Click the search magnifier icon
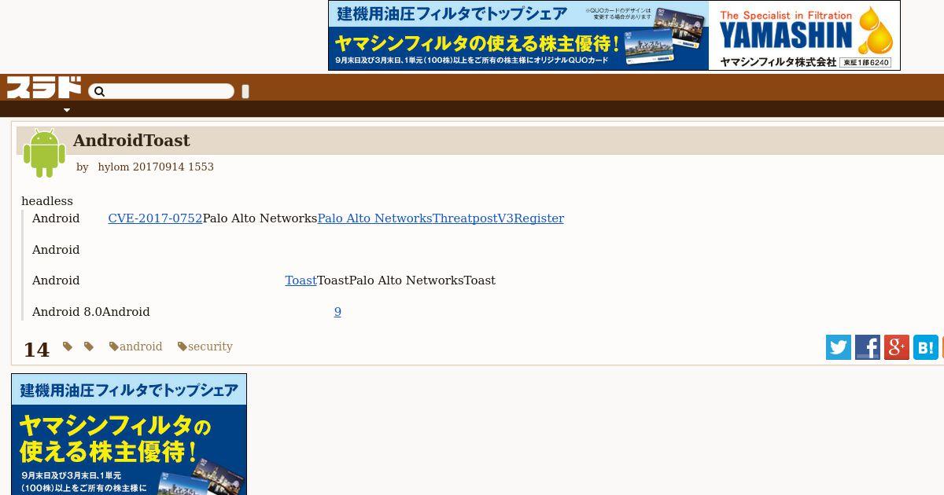 [99, 92]
